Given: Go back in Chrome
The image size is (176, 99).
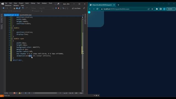Looking at the screenshot, I should point(90,9).
